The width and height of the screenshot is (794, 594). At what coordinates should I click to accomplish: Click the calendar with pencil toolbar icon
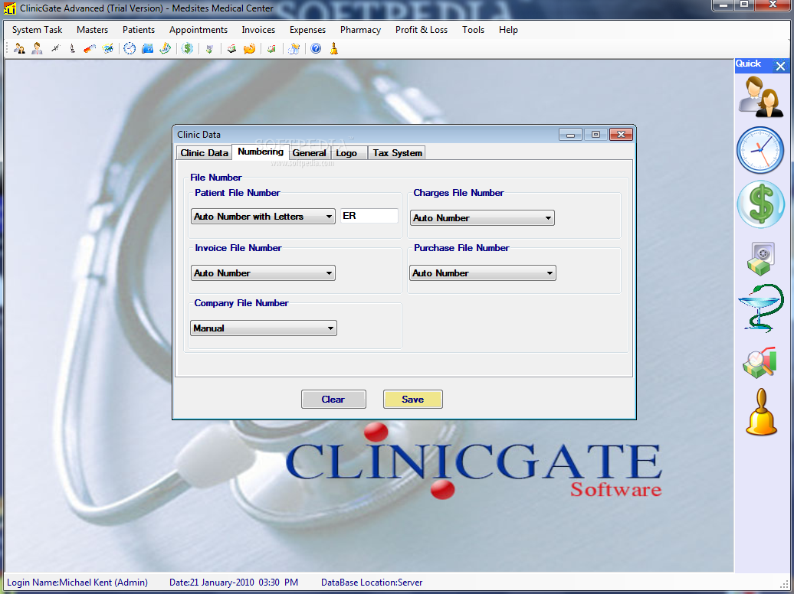click(165, 48)
